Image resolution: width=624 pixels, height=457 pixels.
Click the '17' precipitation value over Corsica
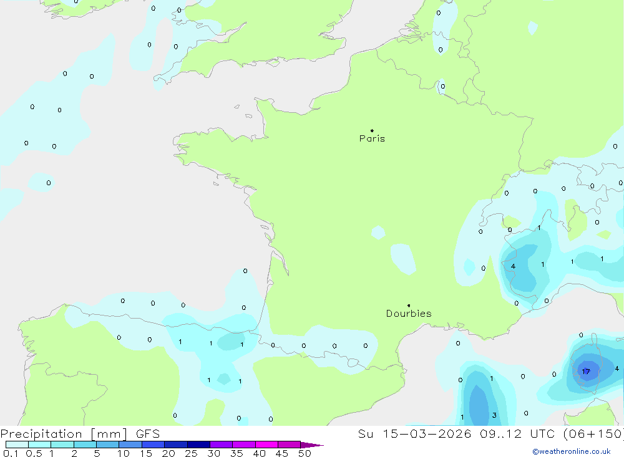pyautogui.click(x=586, y=372)
